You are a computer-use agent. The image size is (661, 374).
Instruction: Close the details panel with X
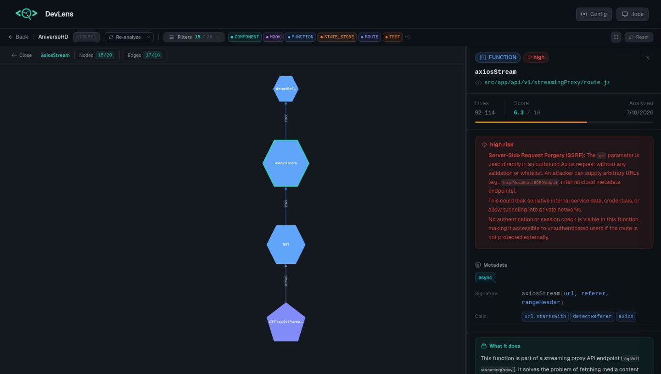[648, 58]
